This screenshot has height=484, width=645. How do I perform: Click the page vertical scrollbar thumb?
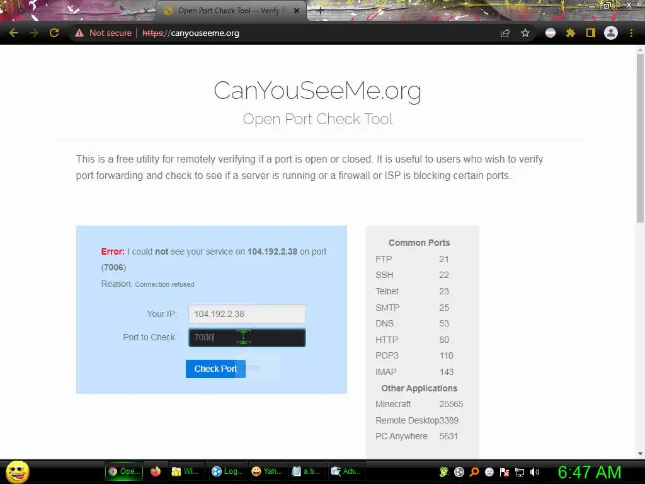pyautogui.click(x=640, y=138)
